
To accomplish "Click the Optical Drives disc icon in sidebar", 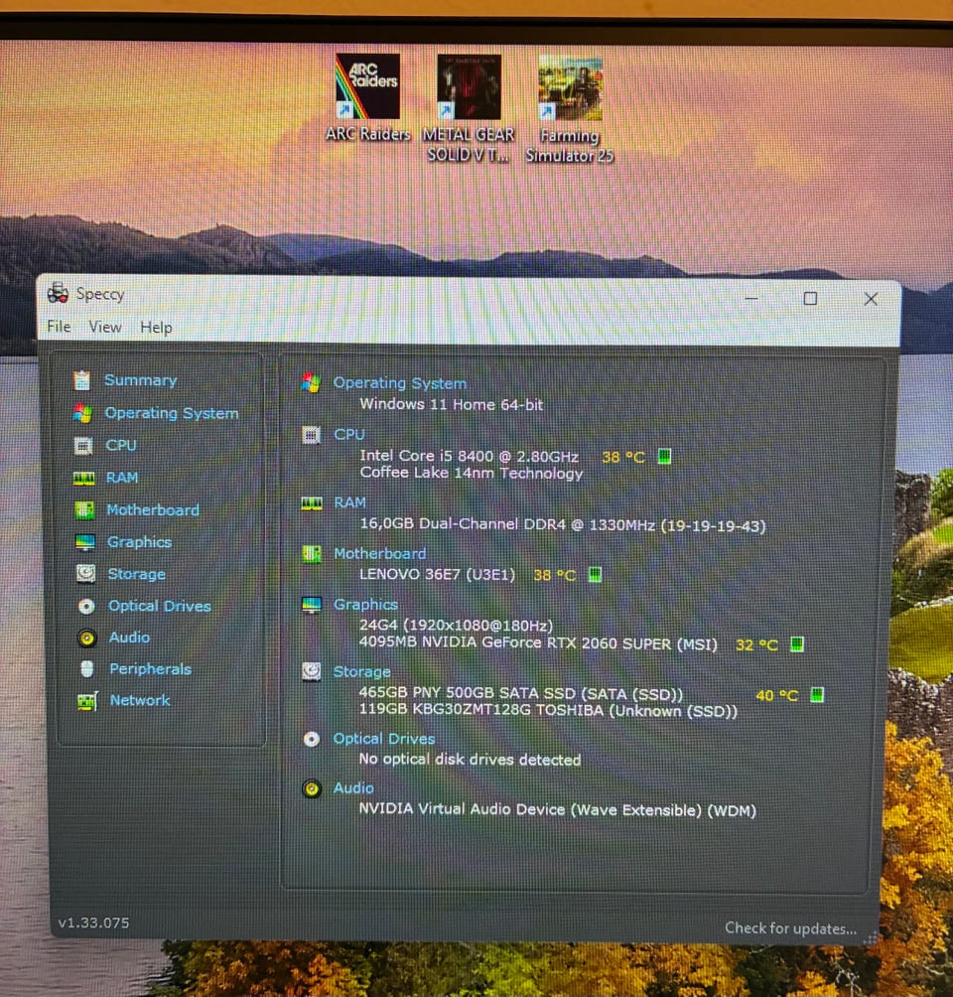I will tap(86, 606).
